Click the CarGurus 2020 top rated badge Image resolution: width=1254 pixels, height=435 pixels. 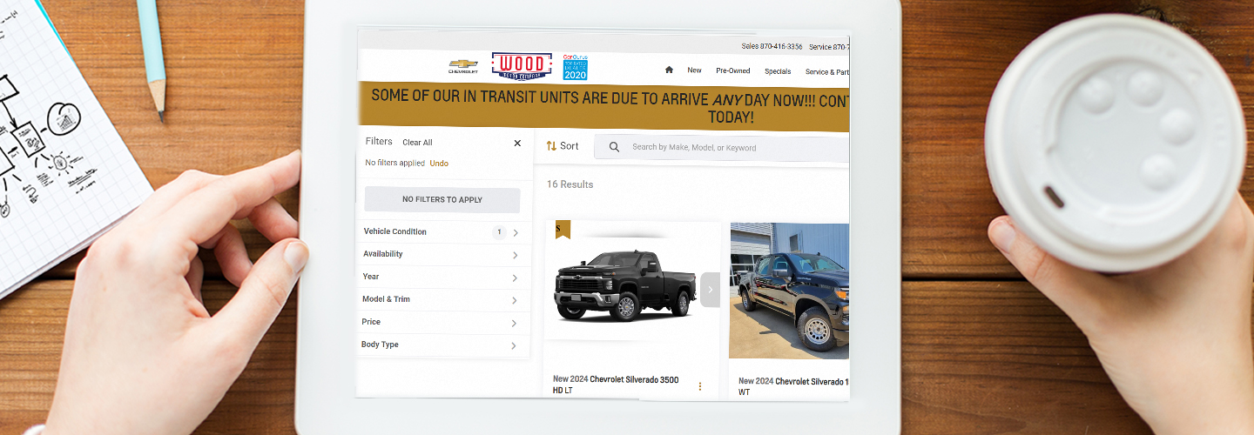click(x=575, y=66)
